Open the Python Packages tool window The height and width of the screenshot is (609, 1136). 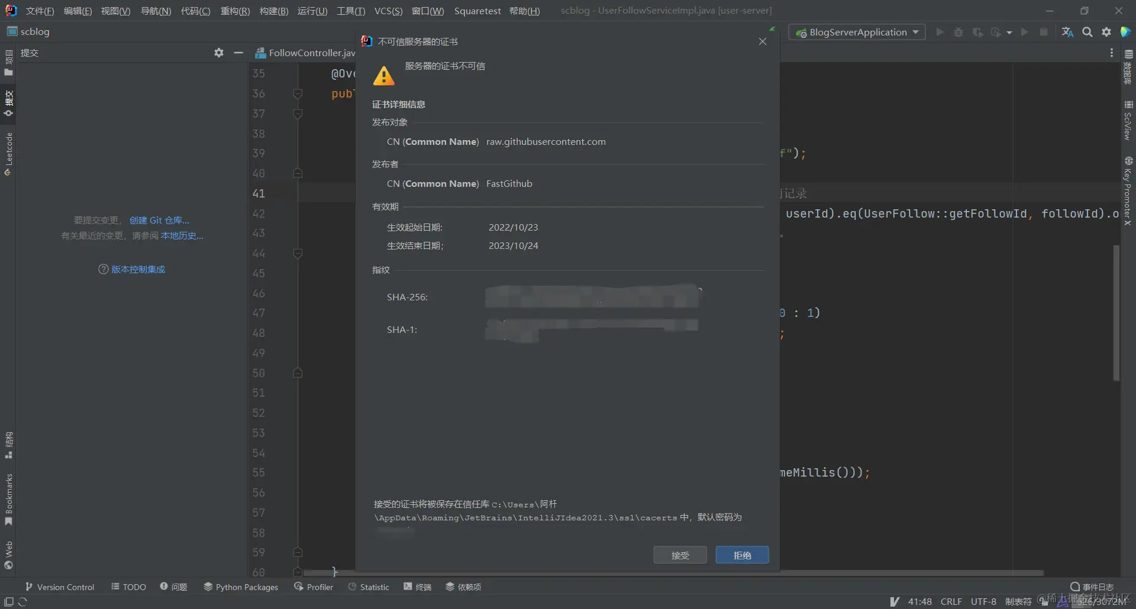point(241,587)
